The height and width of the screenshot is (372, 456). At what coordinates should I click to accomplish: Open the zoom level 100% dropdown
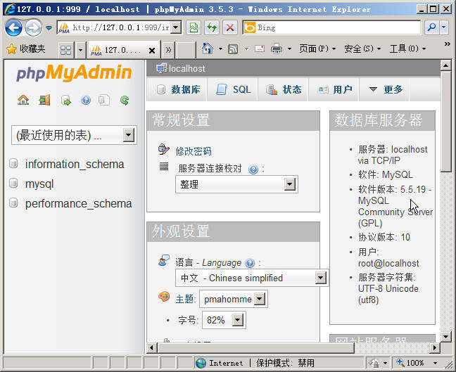(x=435, y=363)
